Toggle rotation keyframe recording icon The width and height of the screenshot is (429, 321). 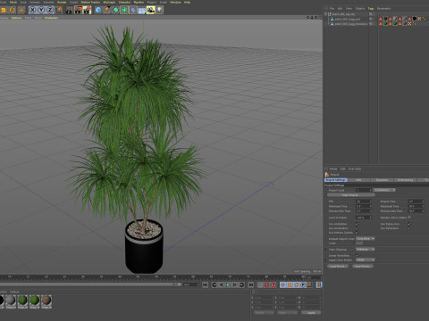(x=297, y=284)
